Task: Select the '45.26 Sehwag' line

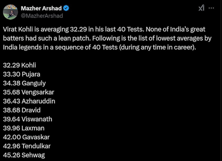Action: (x=24, y=155)
